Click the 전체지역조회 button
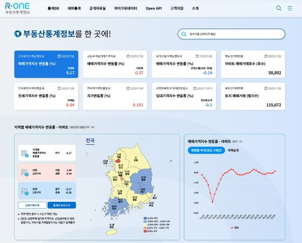 (x=32, y=206)
